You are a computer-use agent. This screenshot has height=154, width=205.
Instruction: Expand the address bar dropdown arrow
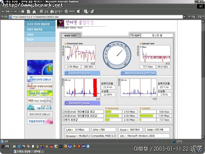(184, 17)
